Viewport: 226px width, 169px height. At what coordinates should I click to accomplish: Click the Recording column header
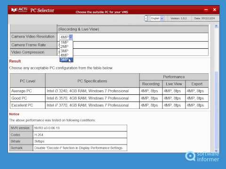point(151,84)
